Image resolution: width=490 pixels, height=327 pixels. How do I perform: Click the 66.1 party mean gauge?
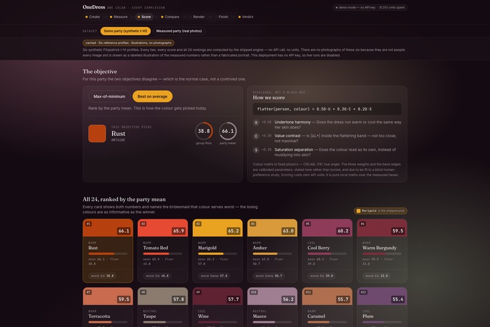tap(228, 131)
